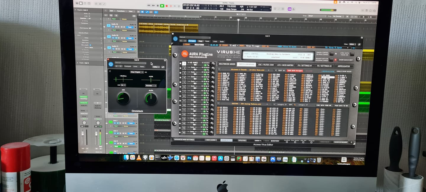The height and width of the screenshot is (192, 426).
Task: Open VLC cone icon in the Dock
Action: pyautogui.click(x=139, y=158)
